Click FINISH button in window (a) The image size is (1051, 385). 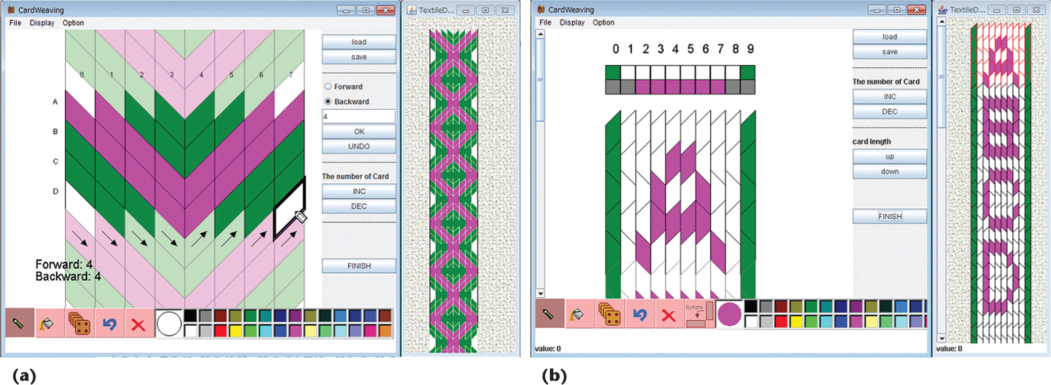point(359,266)
